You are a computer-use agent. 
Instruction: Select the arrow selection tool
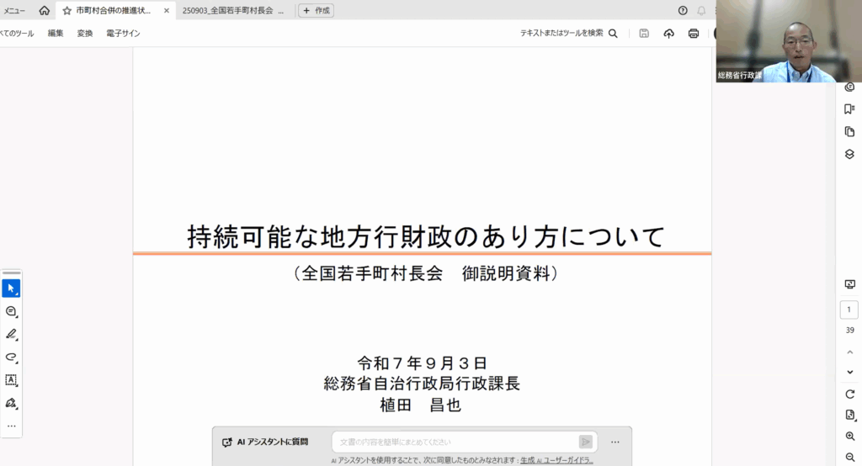[11, 289]
